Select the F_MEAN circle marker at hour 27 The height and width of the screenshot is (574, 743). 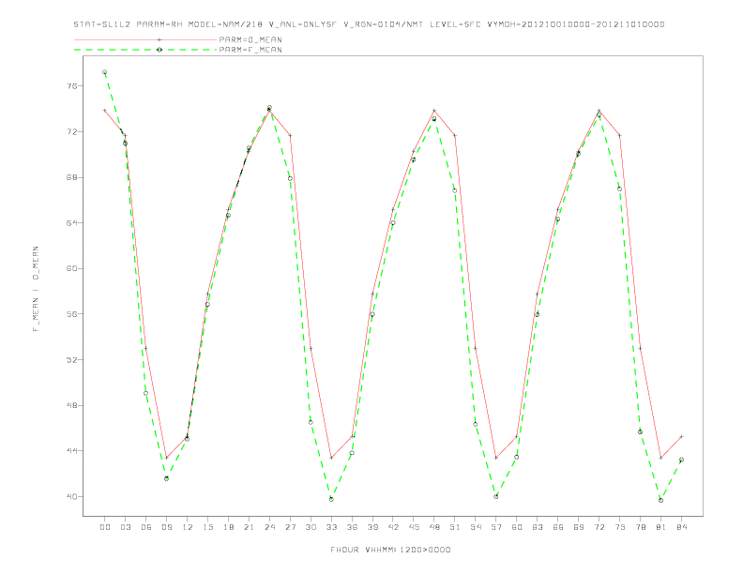point(290,178)
